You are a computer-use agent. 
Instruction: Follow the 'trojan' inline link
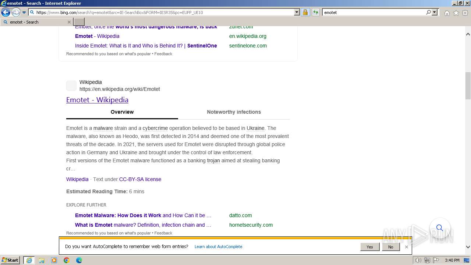pyautogui.click(x=213, y=160)
